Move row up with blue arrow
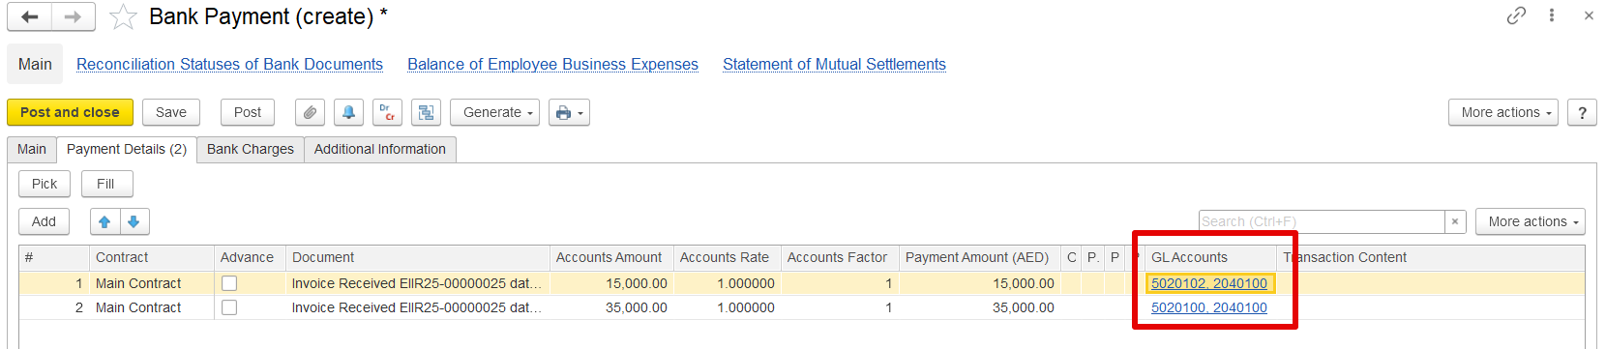The height and width of the screenshot is (349, 1606). pyautogui.click(x=104, y=221)
